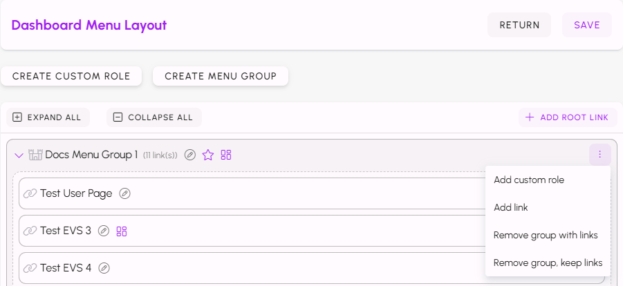Select Add custom role from context menu
The height and width of the screenshot is (286, 623).
(x=529, y=180)
